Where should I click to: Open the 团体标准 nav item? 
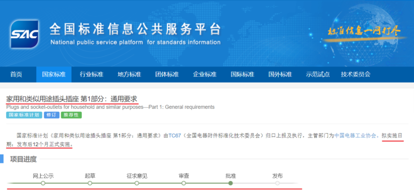(167, 74)
